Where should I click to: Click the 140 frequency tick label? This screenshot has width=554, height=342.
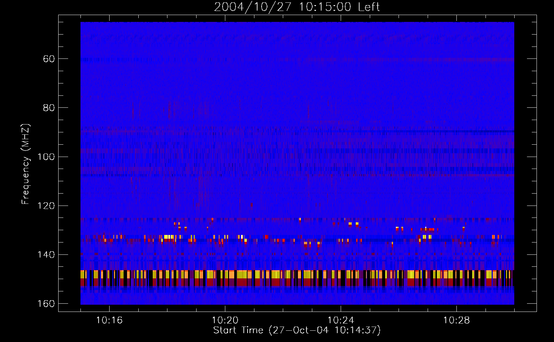(46, 255)
